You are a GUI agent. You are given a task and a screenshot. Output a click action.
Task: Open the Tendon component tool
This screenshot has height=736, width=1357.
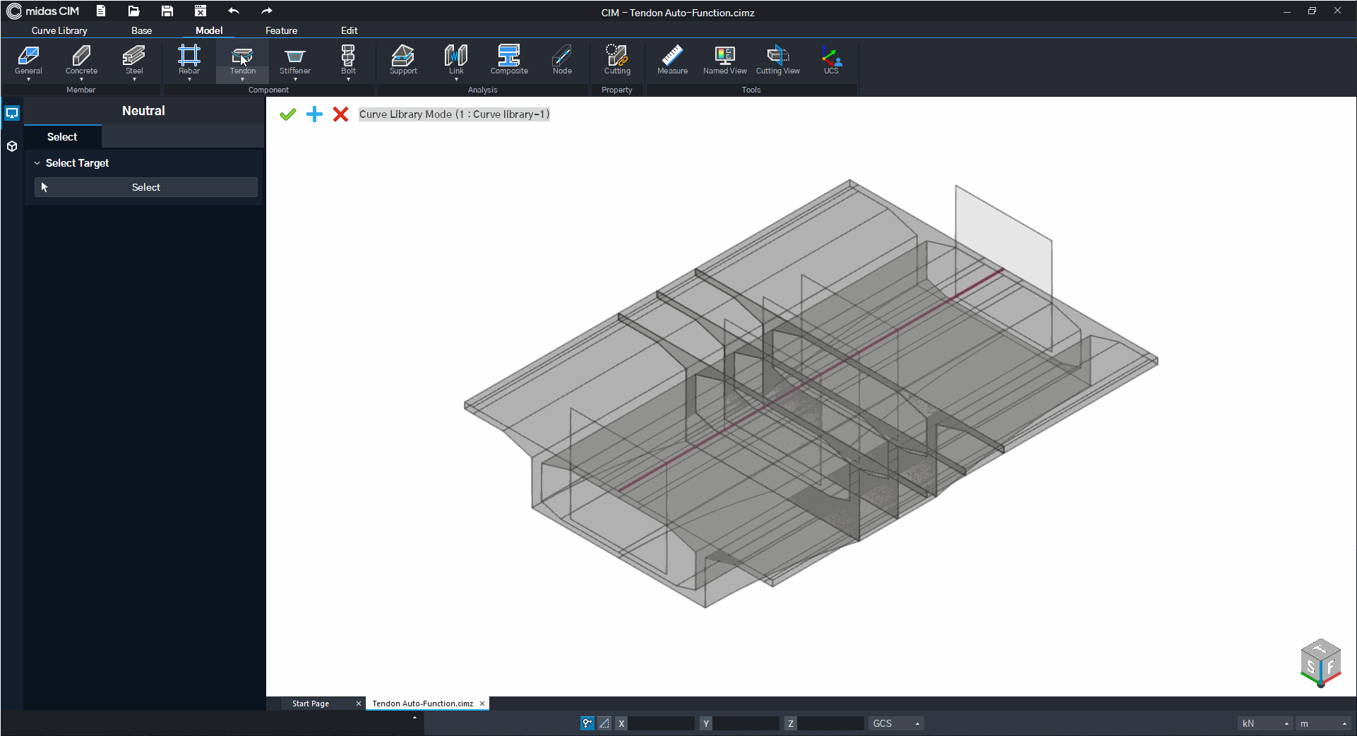(242, 59)
